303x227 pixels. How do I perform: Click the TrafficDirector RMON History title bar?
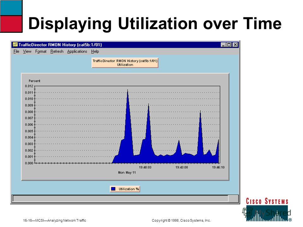tap(125, 45)
